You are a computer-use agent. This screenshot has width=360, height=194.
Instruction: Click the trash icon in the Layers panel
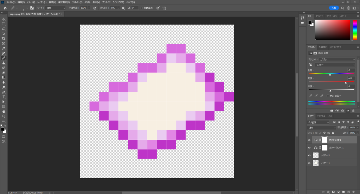[x=353, y=192]
